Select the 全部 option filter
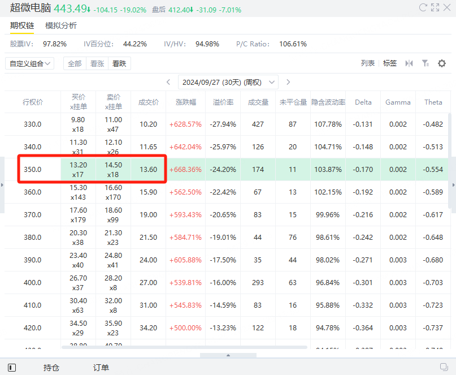Viewport: 456px width, 375px height. pos(75,63)
